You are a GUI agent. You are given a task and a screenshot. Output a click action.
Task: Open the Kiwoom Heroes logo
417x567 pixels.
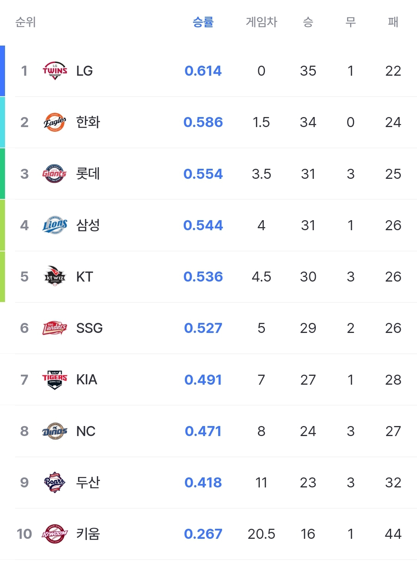tap(54, 534)
